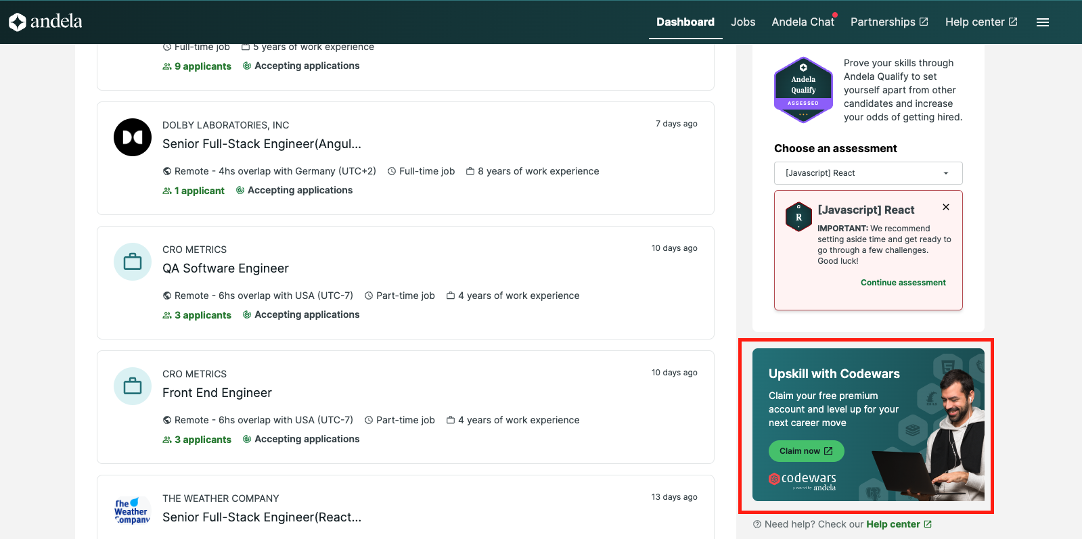Click the Continue assessment link
The width and height of the screenshot is (1082, 539).
pyautogui.click(x=903, y=283)
